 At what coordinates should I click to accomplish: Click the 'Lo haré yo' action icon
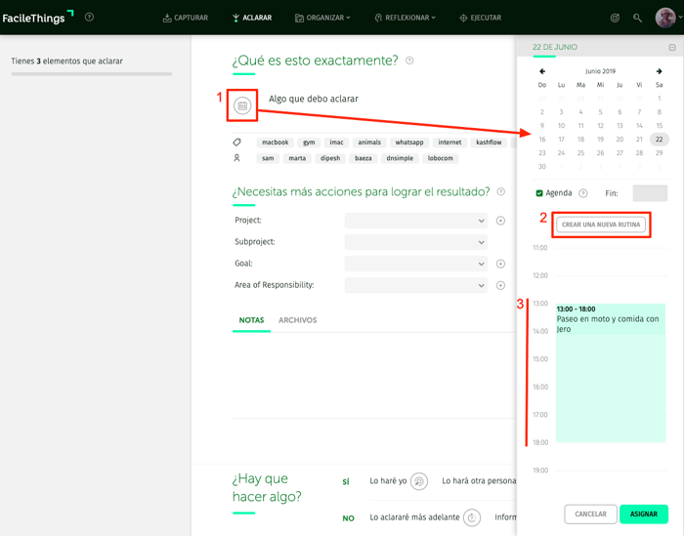point(418,481)
